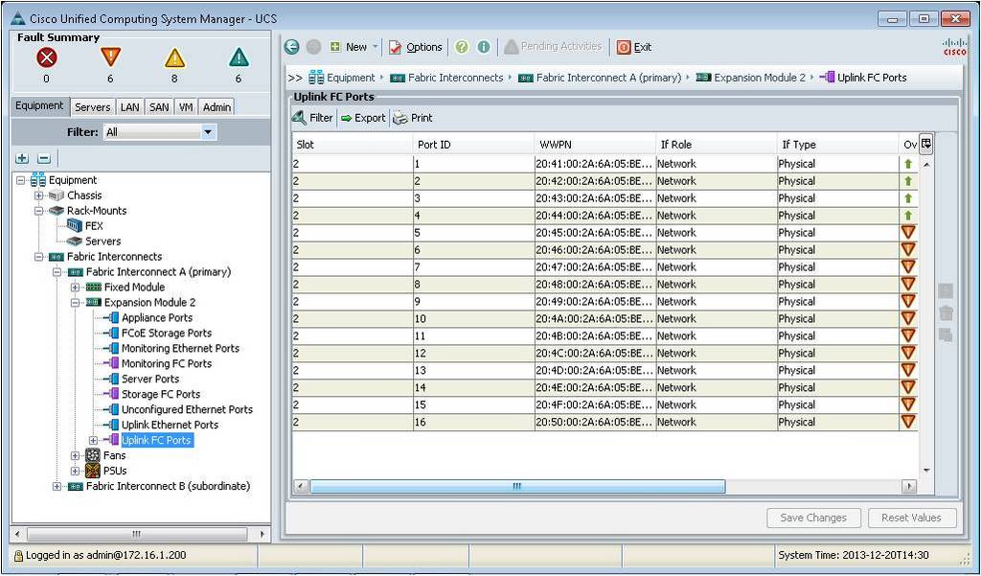Click the critical faults icon in Fault Summary

coord(46,58)
